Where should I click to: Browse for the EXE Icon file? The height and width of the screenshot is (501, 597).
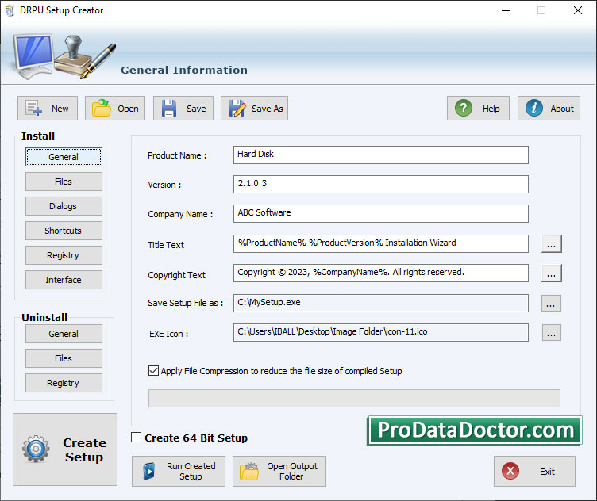551,333
